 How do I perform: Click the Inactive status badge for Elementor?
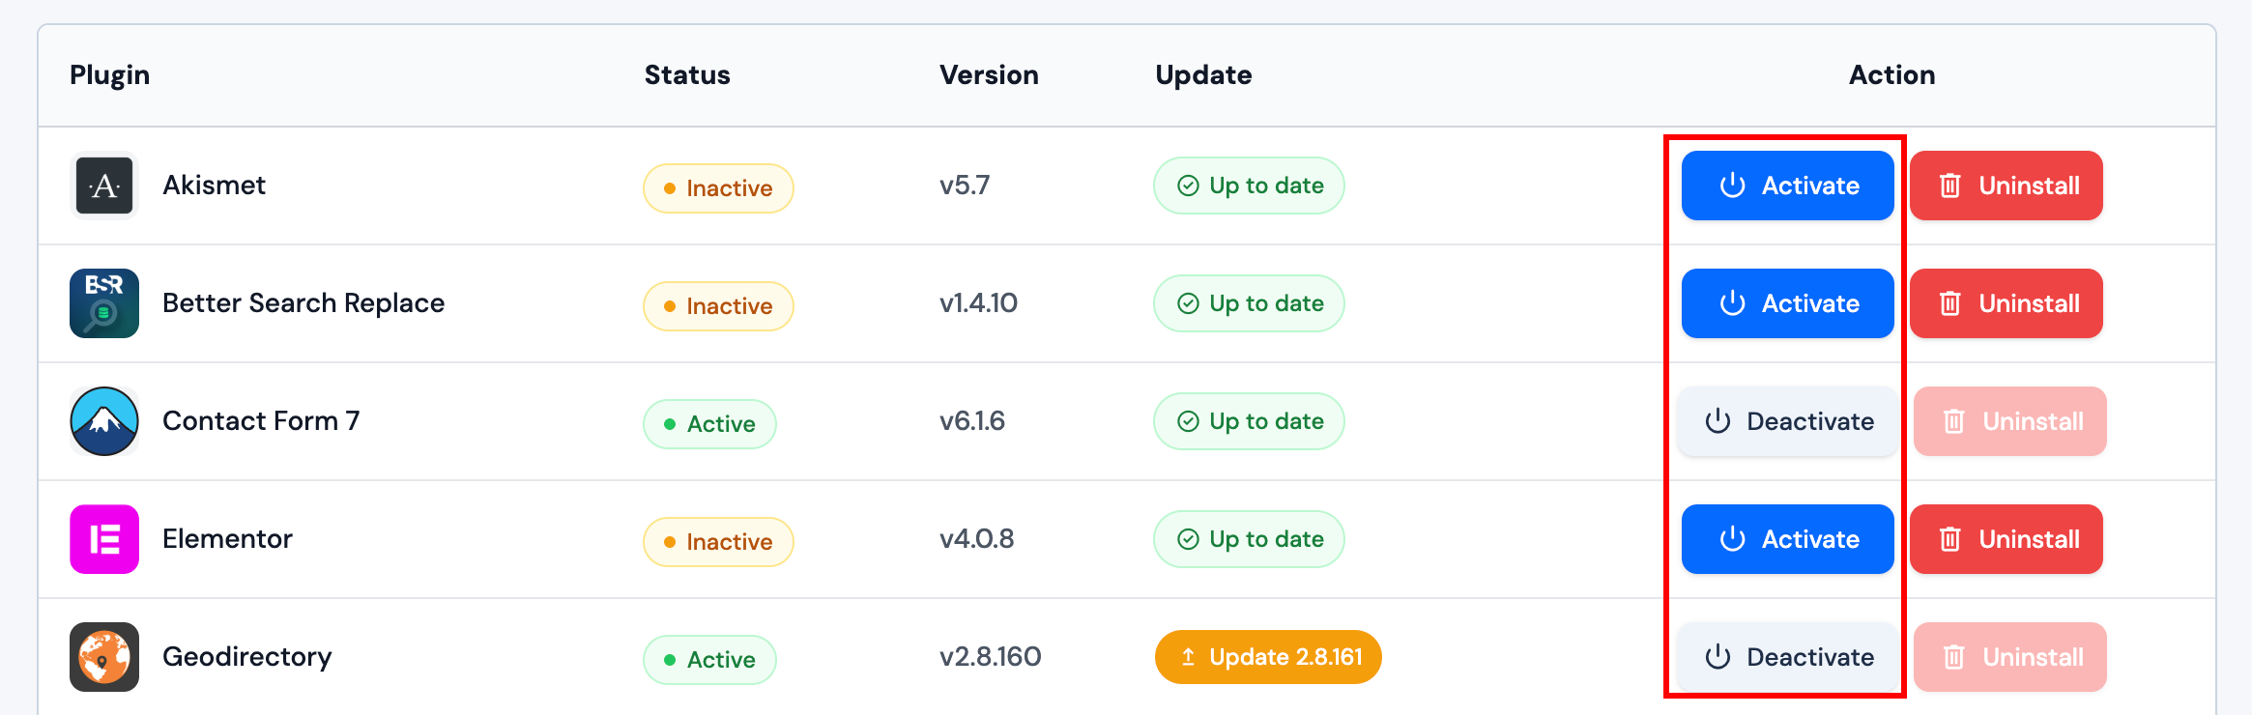click(718, 542)
